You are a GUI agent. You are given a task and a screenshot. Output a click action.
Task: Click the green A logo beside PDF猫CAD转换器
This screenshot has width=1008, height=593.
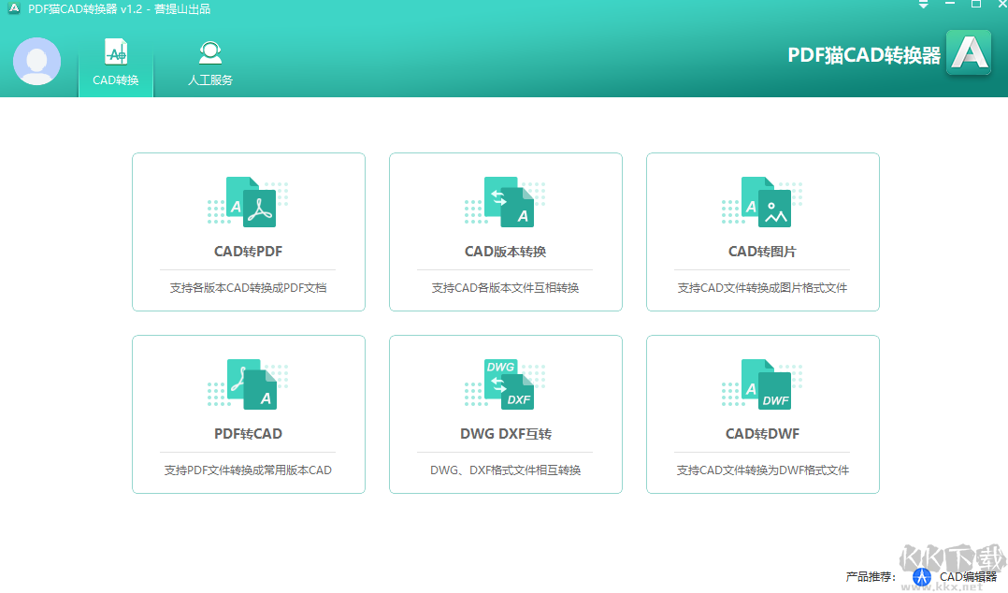tap(969, 53)
